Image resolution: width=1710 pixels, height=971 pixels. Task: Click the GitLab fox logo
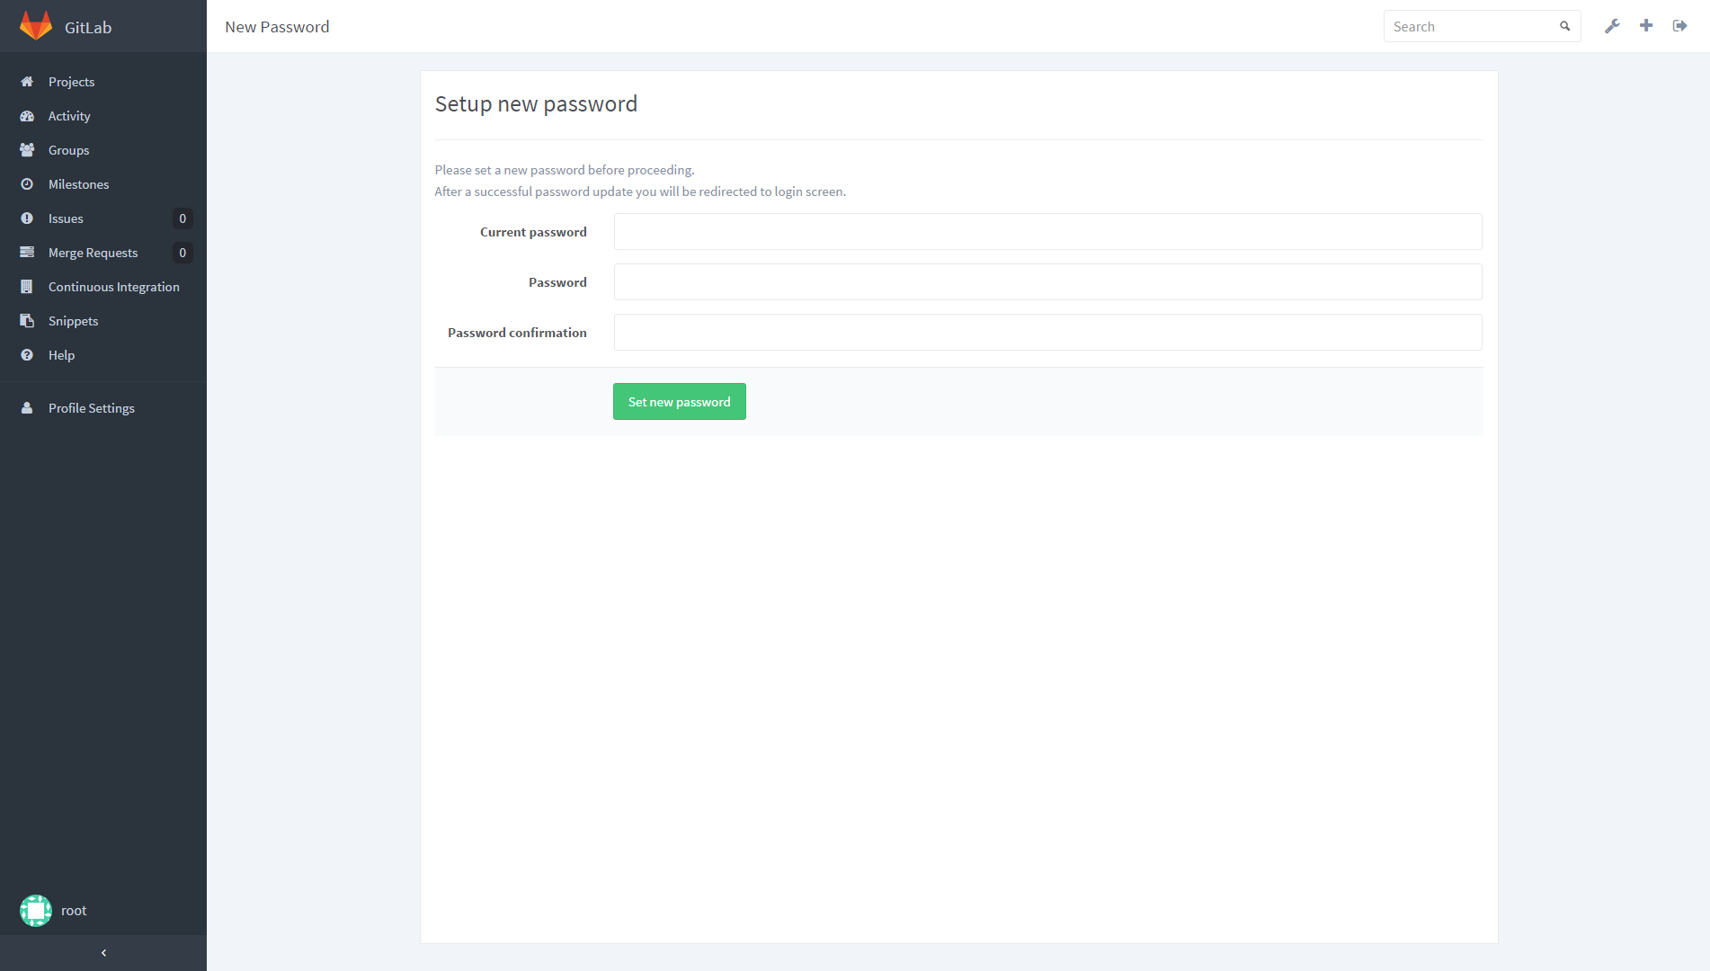click(x=36, y=26)
